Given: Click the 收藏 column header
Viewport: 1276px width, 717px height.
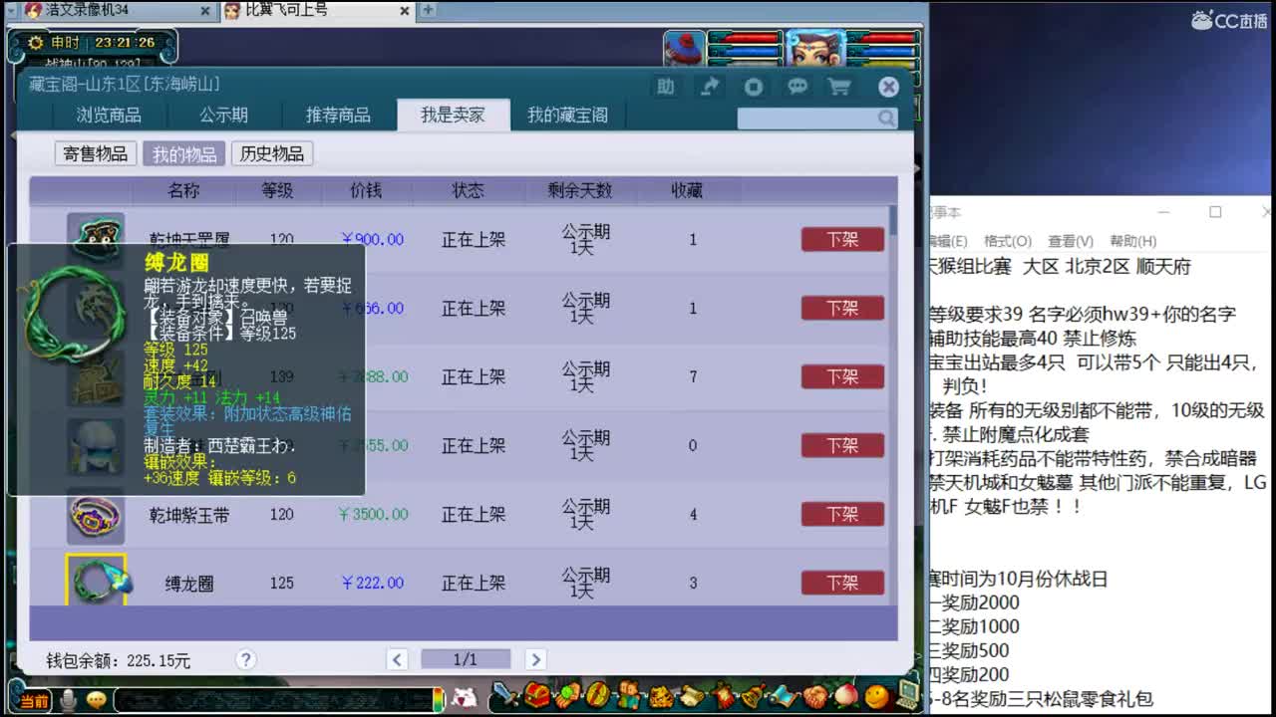Looking at the screenshot, I should (x=687, y=190).
